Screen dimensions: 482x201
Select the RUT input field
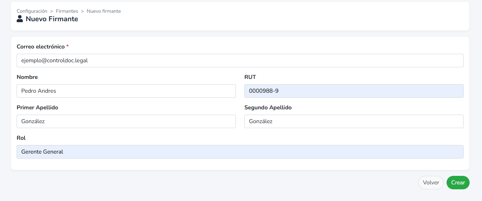coord(354,91)
